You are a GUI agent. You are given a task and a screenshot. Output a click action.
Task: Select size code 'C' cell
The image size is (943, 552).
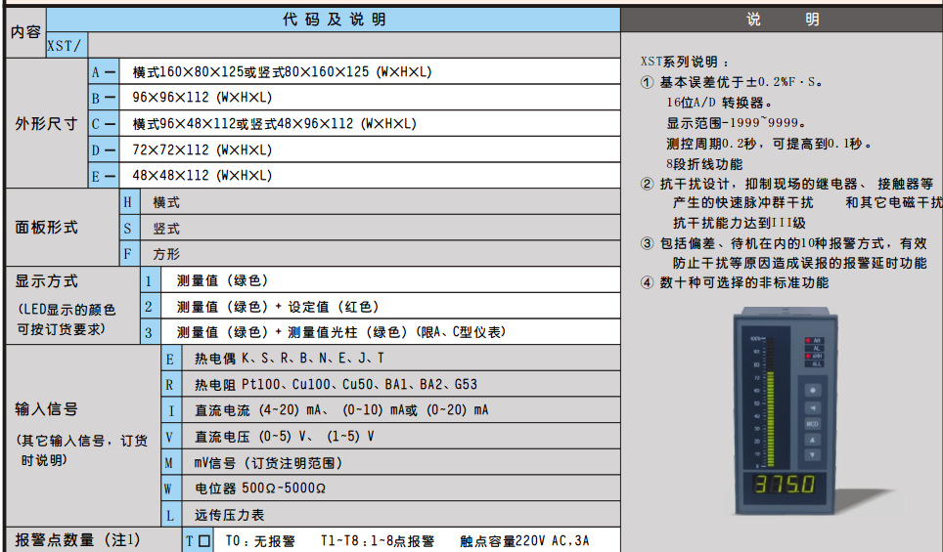pos(104,124)
